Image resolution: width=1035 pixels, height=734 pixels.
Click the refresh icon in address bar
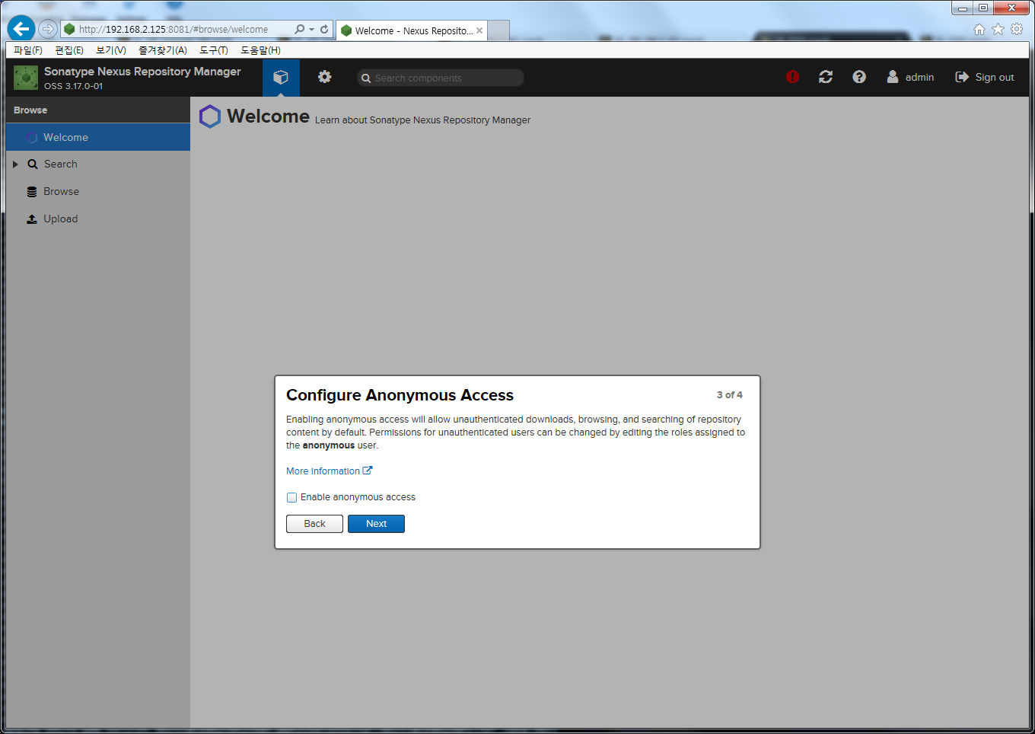pyautogui.click(x=324, y=29)
